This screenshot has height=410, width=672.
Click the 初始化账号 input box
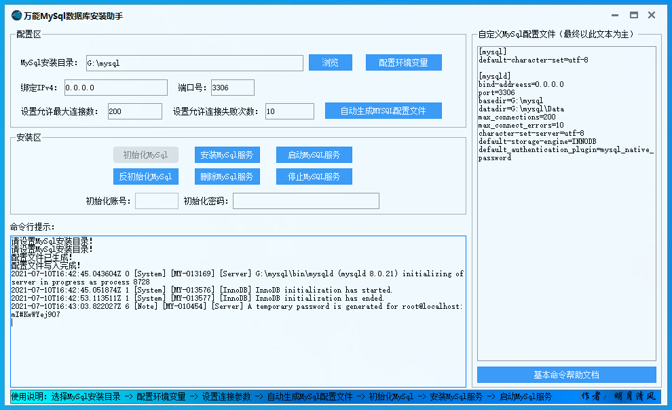pos(156,201)
